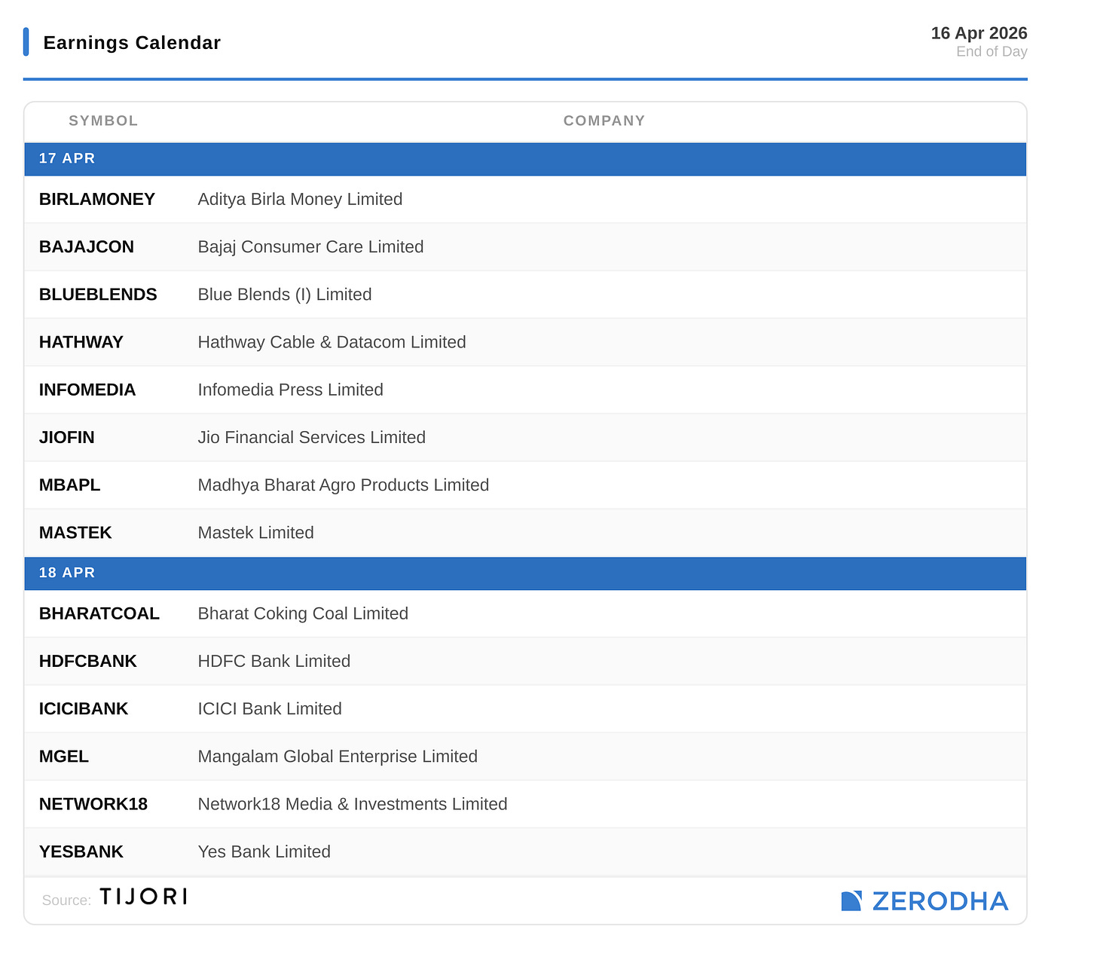Click ICICI Bank Limited
The image size is (1097, 954).
(x=270, y=709)
